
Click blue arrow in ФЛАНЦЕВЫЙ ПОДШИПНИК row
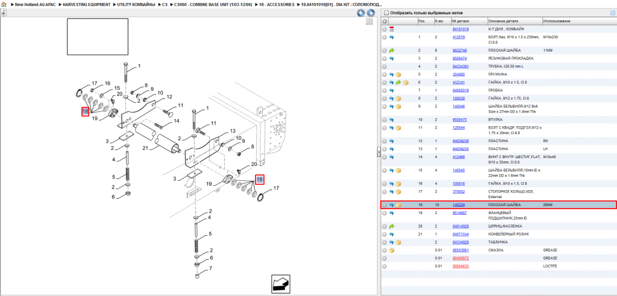(392, 213)
